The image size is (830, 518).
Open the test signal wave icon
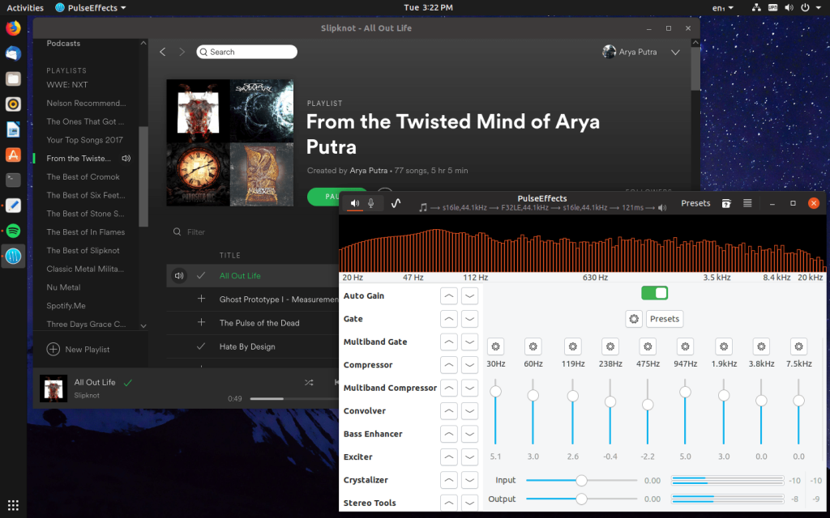coord(396,203)
